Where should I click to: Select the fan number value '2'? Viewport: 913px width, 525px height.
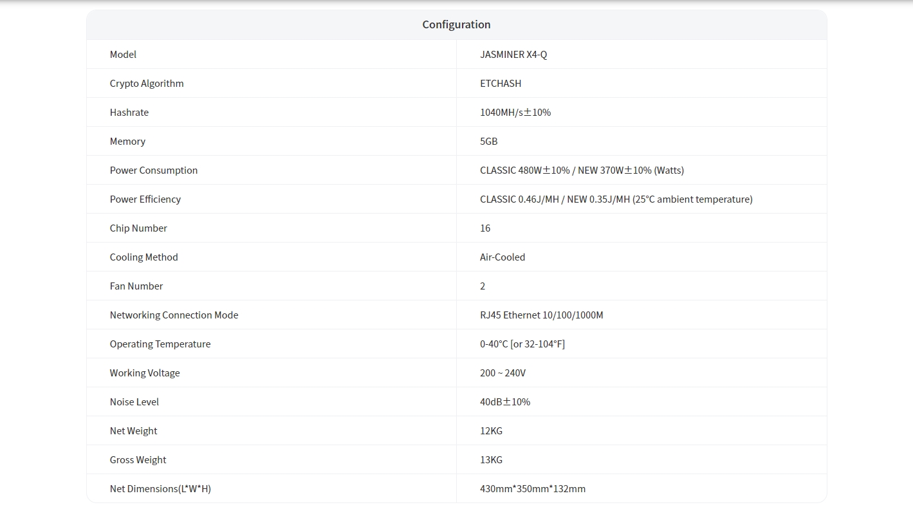click(483, 286)
